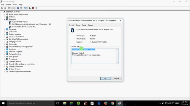Click the Windows Start button
The width and height of the screenshot is (190, 106).
pyautogui.click(x=3, y=103)
